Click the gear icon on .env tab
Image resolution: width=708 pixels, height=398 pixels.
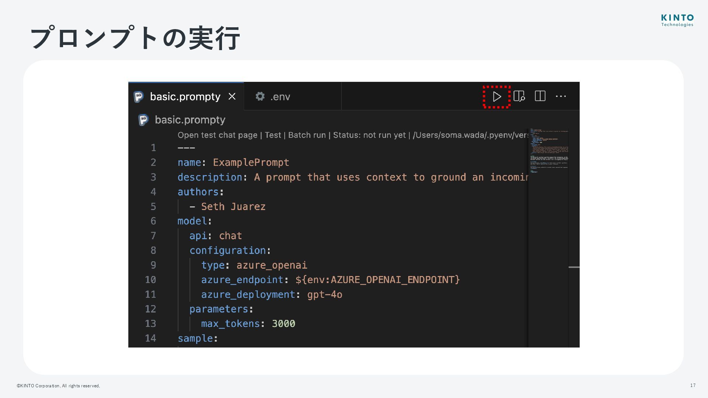tap(260, 97)
